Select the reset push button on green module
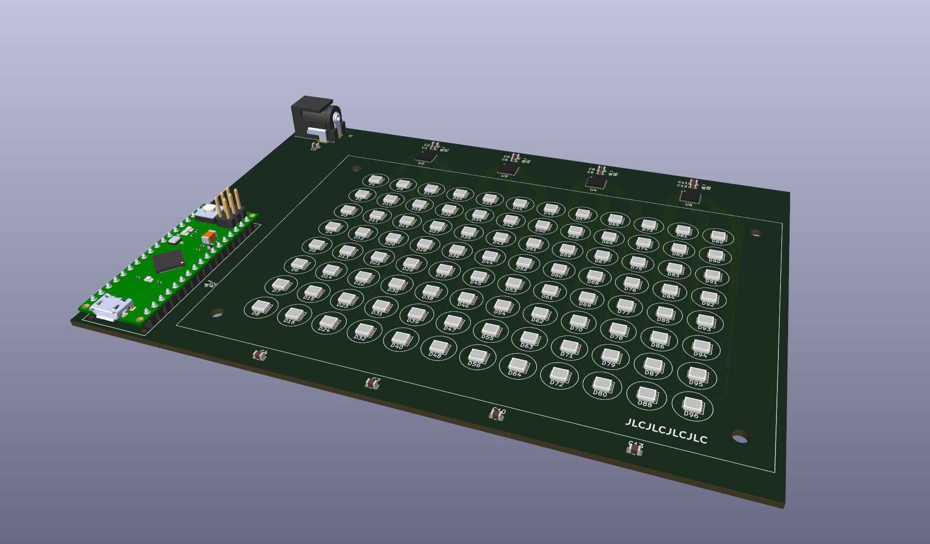This screenshot has width=930, height=544. pyautogui.click(x=208, y=212)
